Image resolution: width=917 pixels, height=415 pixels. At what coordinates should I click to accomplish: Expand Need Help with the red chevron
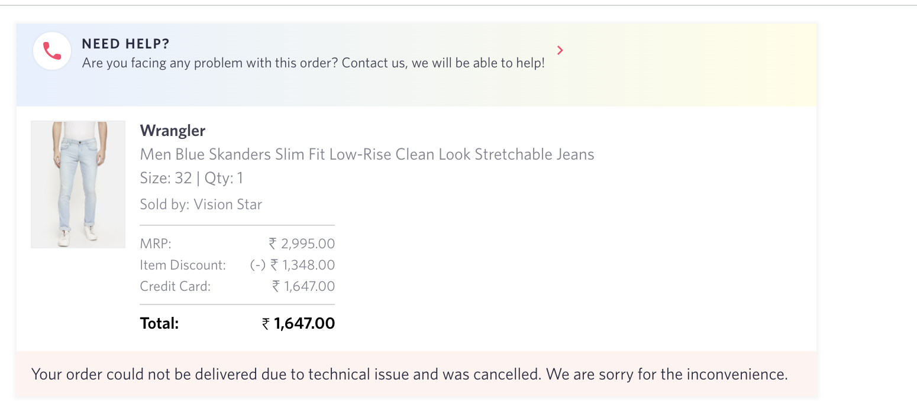[560, 50]
